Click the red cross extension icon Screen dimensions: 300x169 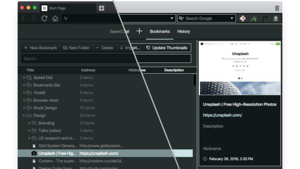[243, 18]
